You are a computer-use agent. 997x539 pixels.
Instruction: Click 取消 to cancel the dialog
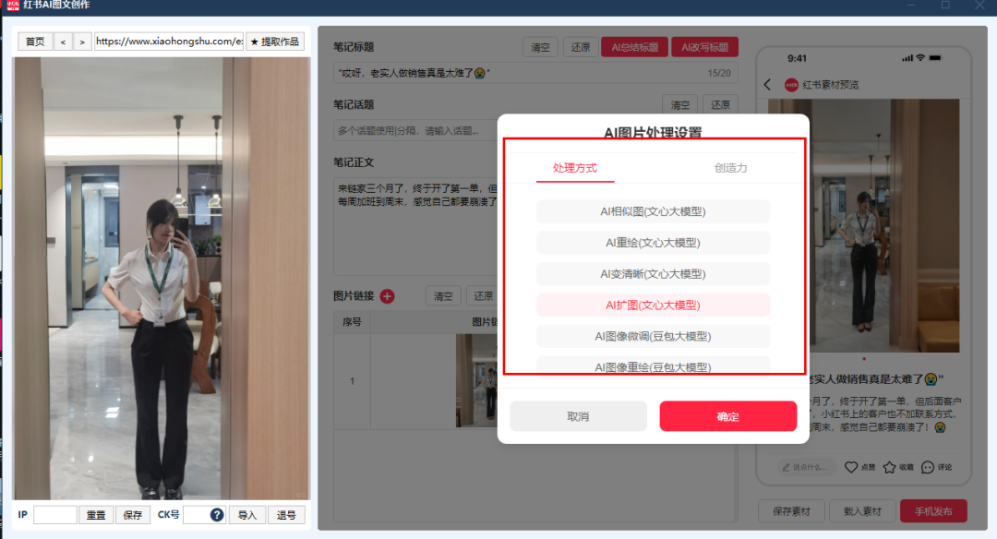tap(578, 416)
